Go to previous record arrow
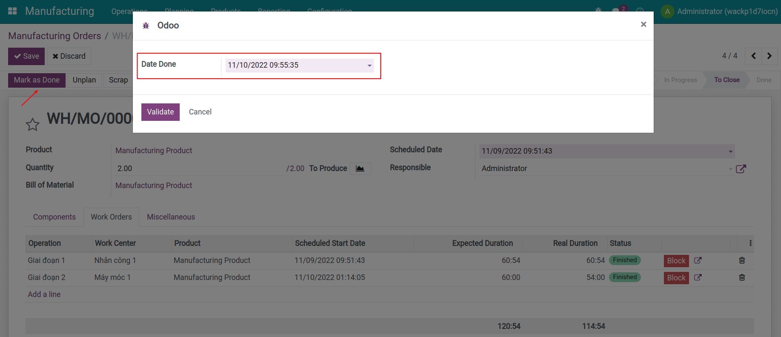 pos(753,56)
